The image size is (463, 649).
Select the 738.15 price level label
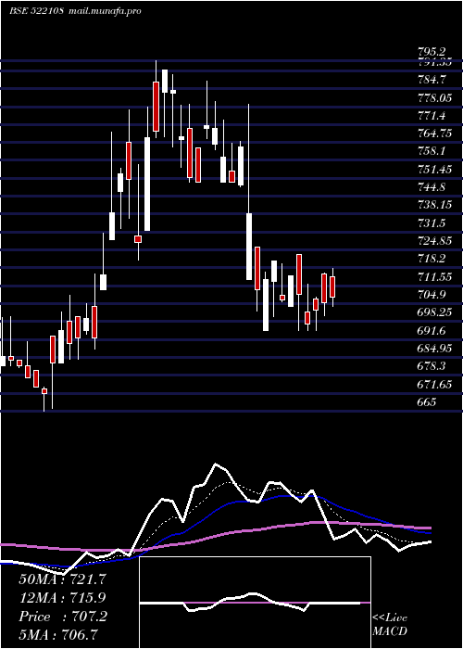pyautogui.click(x=434, y=205)
